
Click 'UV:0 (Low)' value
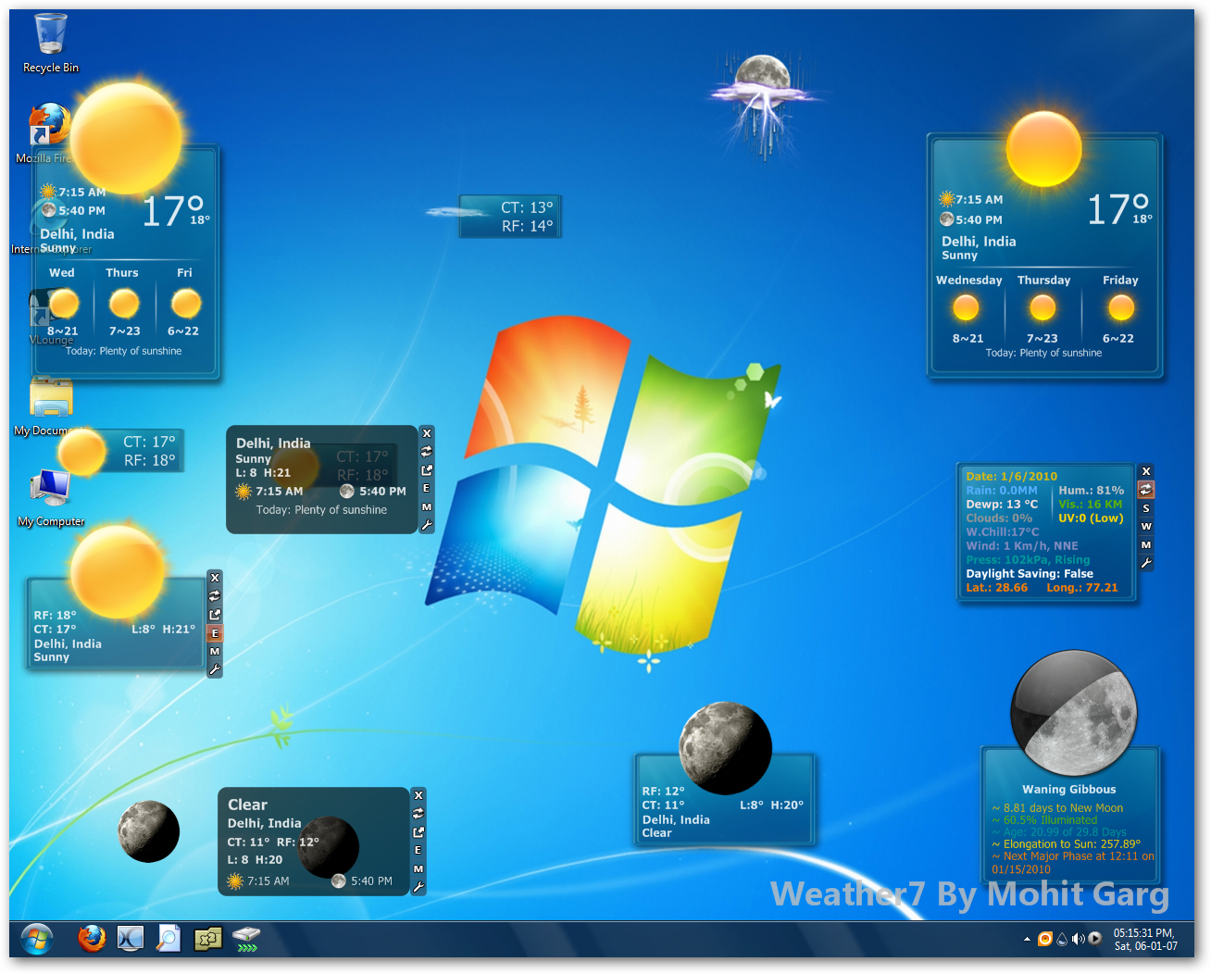pos(1091,518)
